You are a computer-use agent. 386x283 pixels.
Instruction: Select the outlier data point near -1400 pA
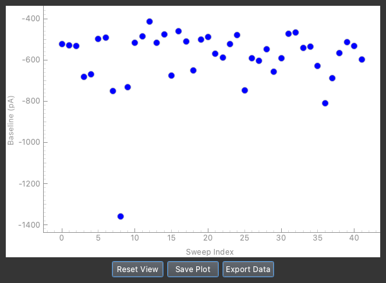coord(121,216)
